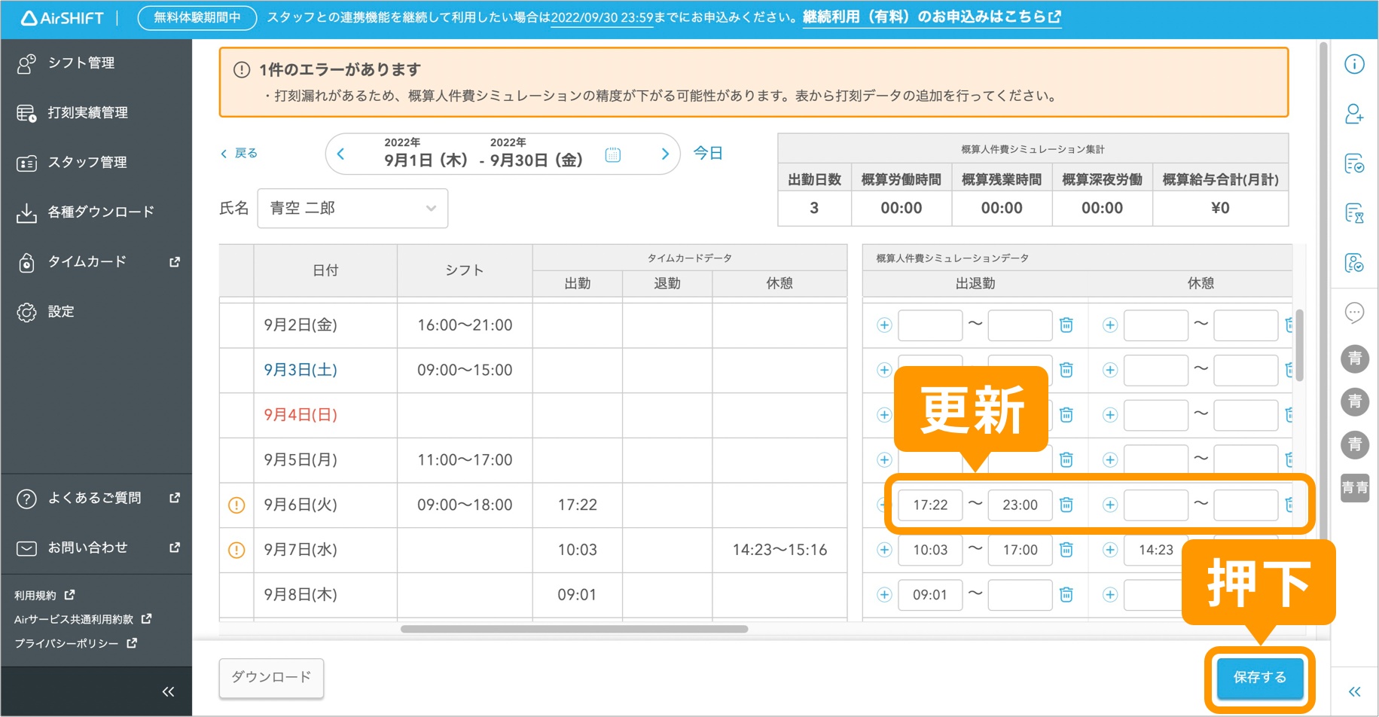Click the calendar icon in date range picker
The width and height of the screenshot is (1379, 717).
coord(613,154)
